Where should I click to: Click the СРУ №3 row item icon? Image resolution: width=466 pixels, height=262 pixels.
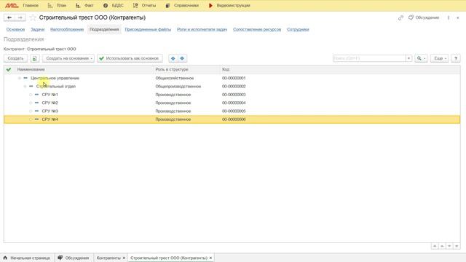(36, 111)
